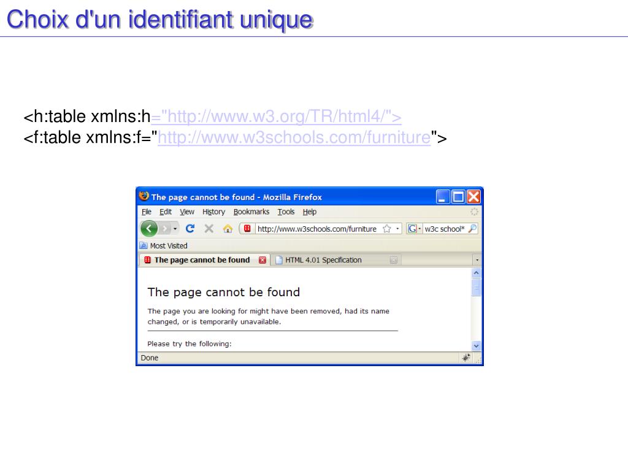Open the History menu
Image resolution: width=628 pixels, height=471 pixels.
213,212
